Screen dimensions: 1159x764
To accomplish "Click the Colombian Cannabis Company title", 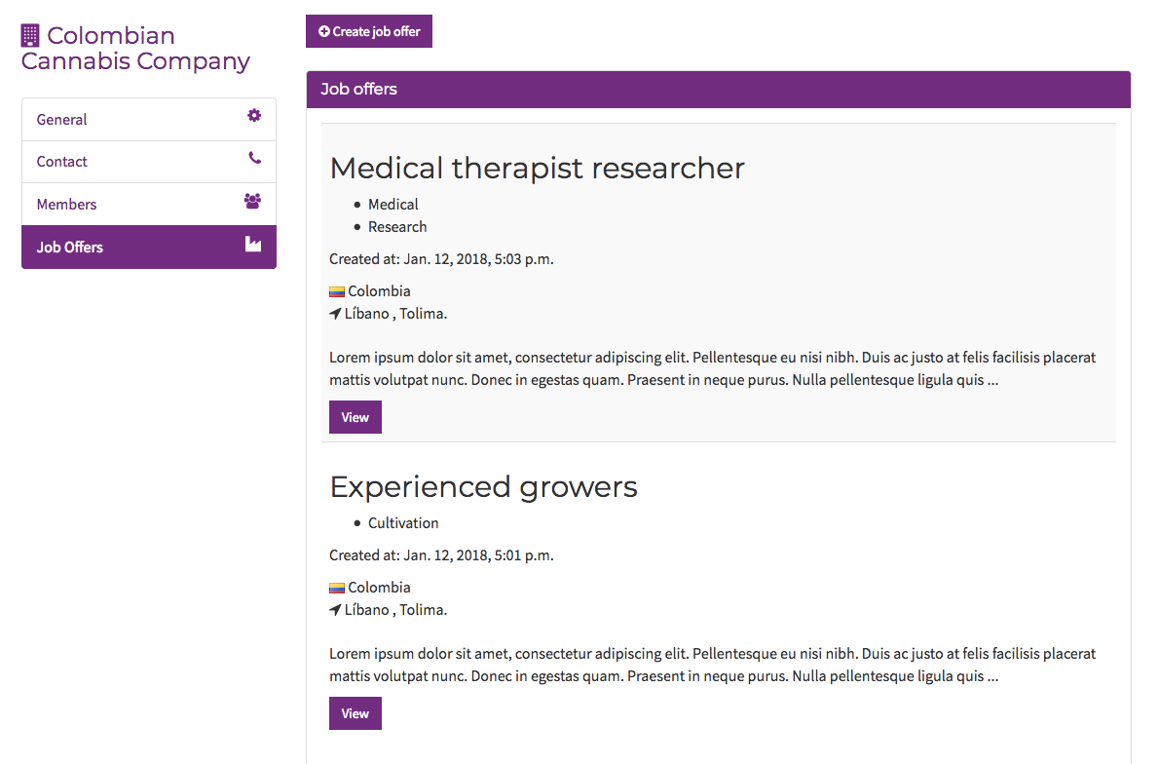I will coord(136,49).
